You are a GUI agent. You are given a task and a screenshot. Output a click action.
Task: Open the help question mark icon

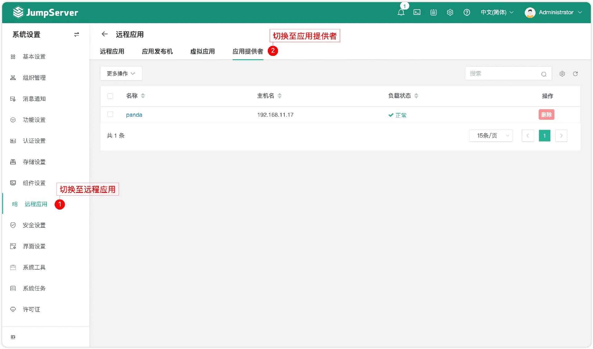click(x=467, y=12)
